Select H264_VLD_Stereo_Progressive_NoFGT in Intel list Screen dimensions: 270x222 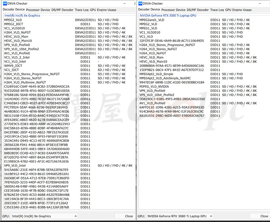(x=69, y=74)
